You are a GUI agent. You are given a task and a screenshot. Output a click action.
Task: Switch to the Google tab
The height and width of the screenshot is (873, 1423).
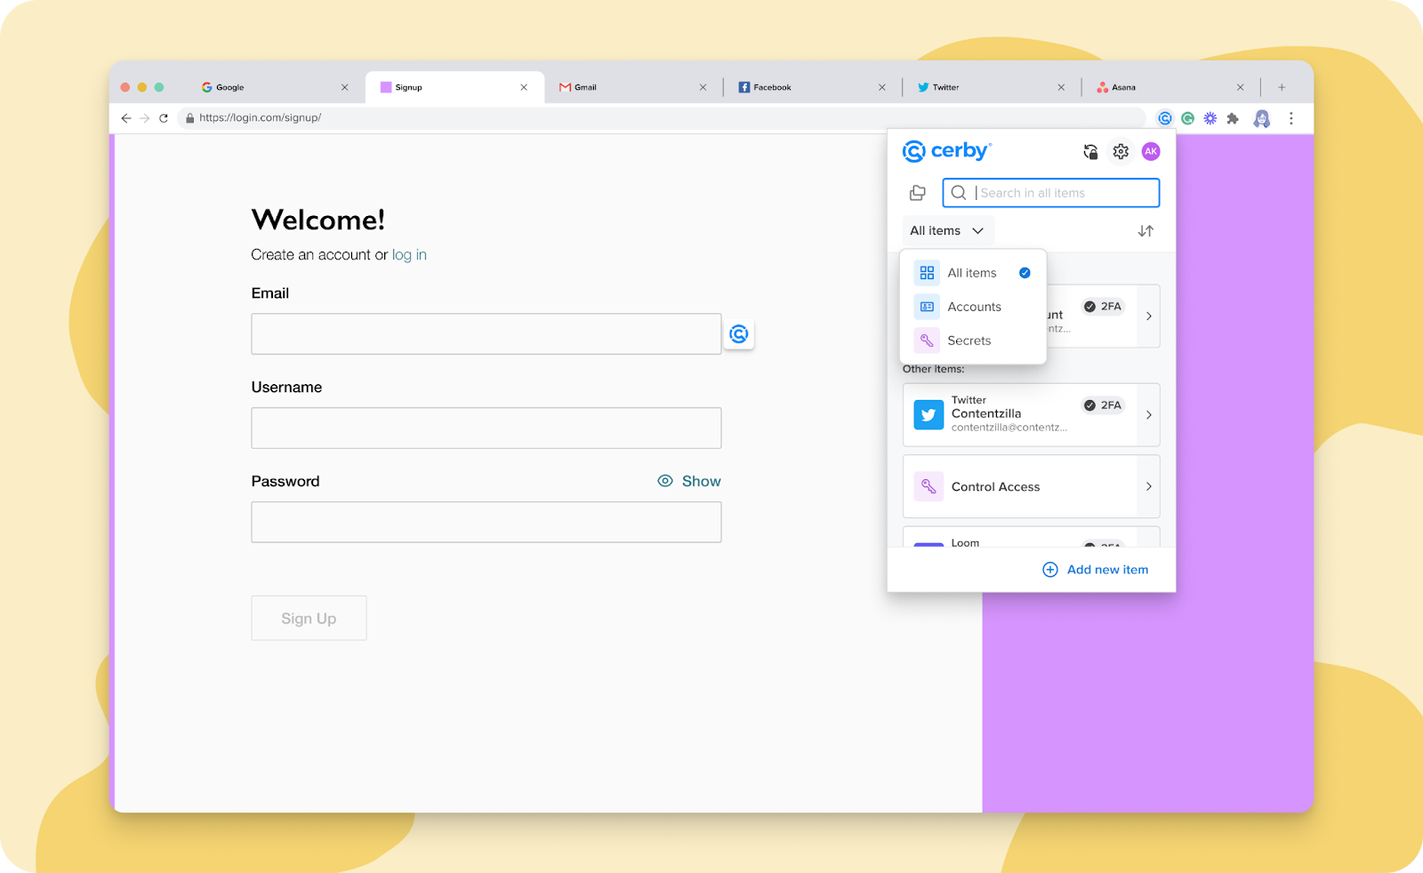(276, 87)
